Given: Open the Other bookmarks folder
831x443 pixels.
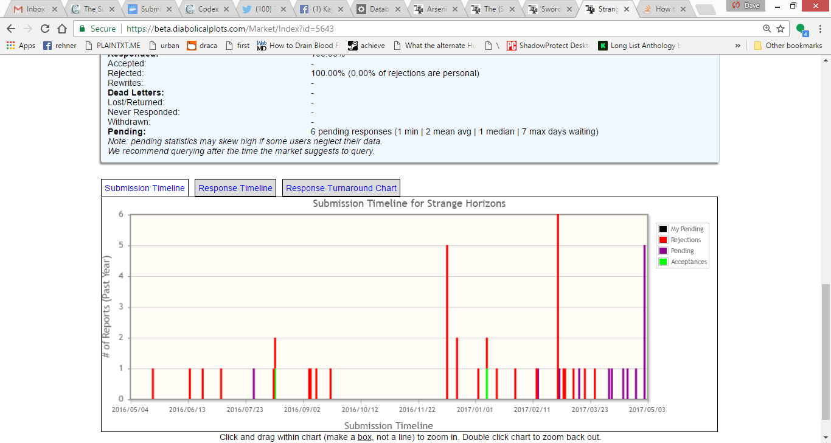Looking at the screenshot, I should (x=788, y=46).
